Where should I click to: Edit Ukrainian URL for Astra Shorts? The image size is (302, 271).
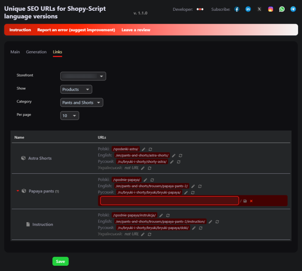click(143, 168)
